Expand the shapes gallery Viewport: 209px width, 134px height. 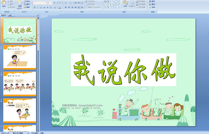tap(121, 7)
